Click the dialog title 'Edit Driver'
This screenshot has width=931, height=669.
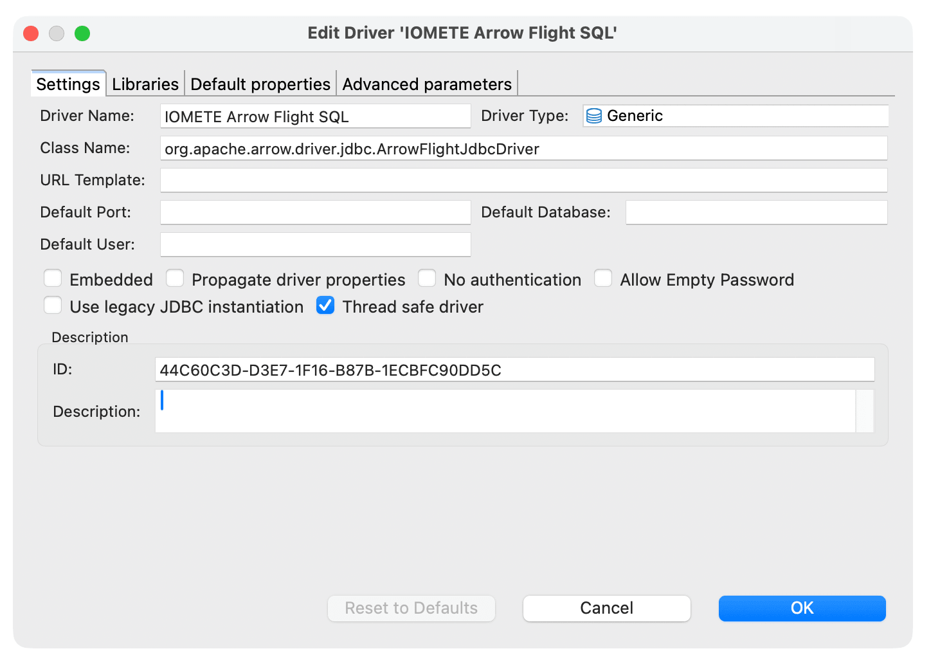coord(462,33)
